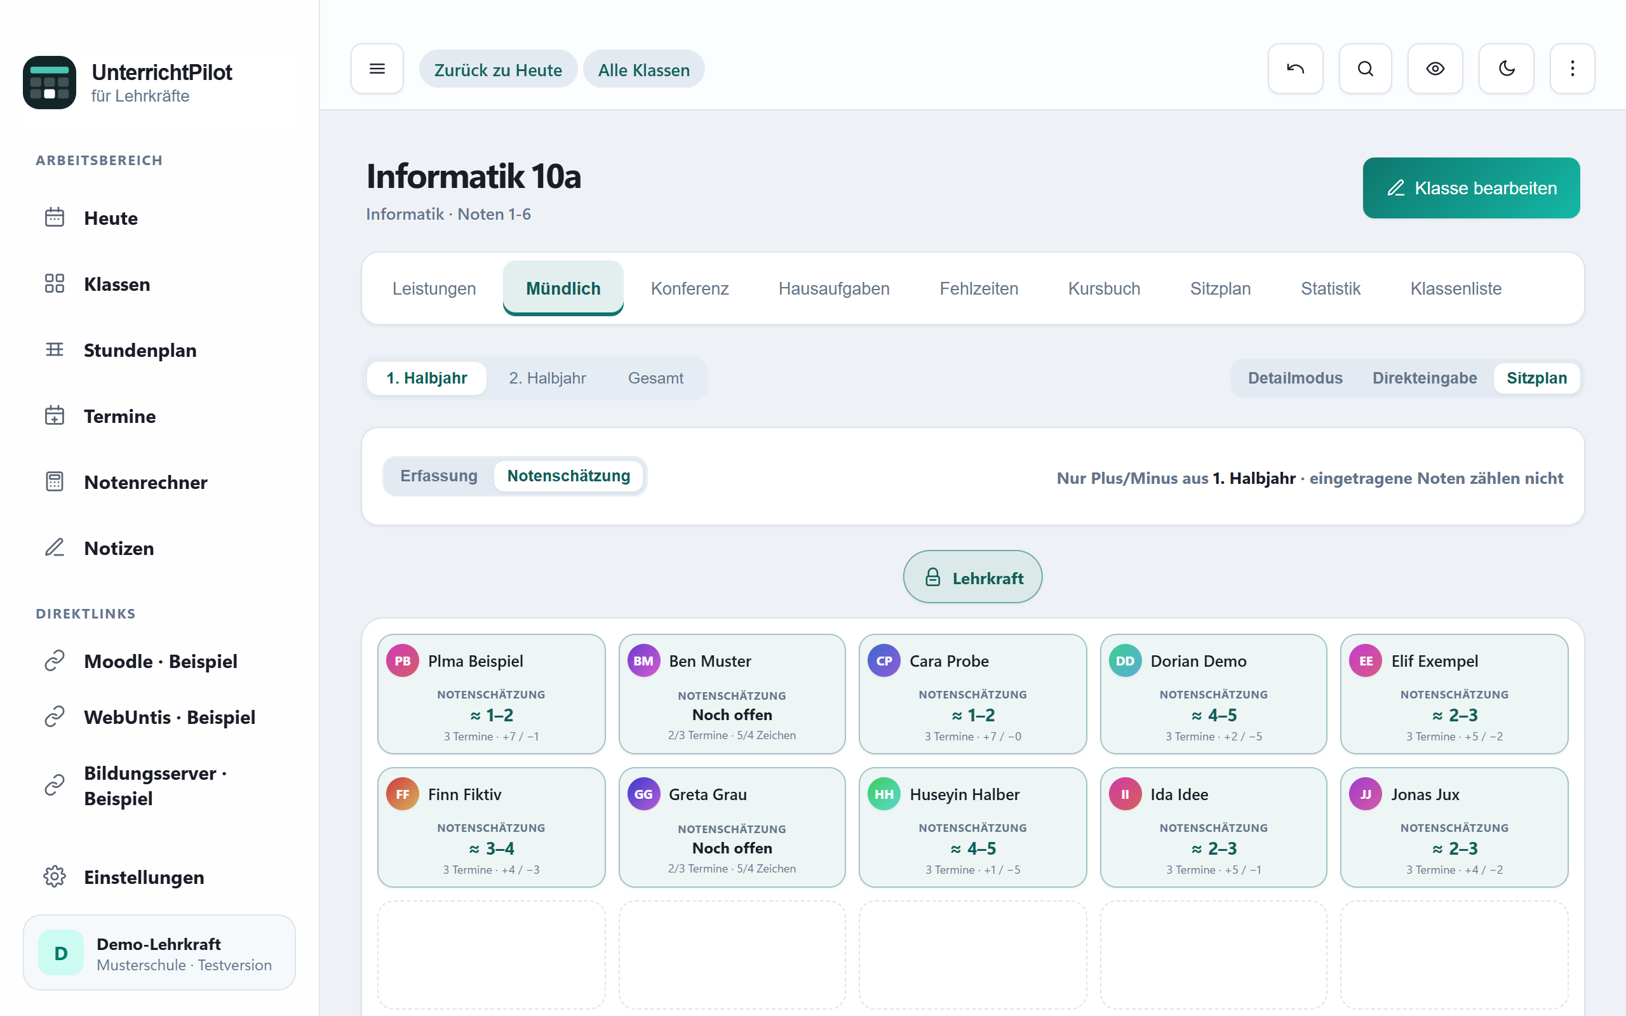
Task: Open Termine in the sidebar
Action: click(x=159, y=416)
